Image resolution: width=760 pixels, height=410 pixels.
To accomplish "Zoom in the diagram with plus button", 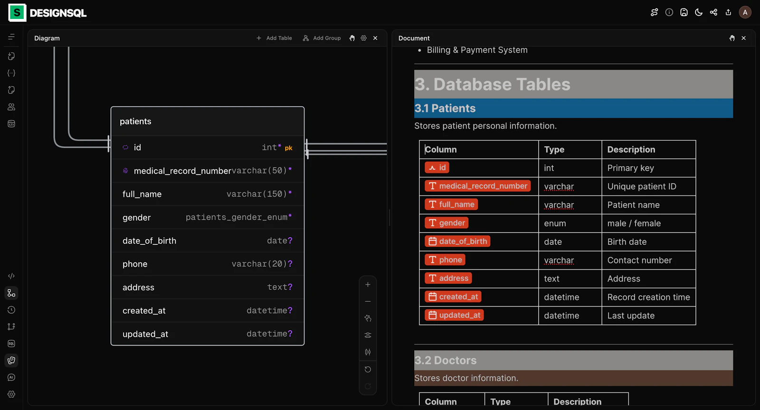I will [368, 285].
